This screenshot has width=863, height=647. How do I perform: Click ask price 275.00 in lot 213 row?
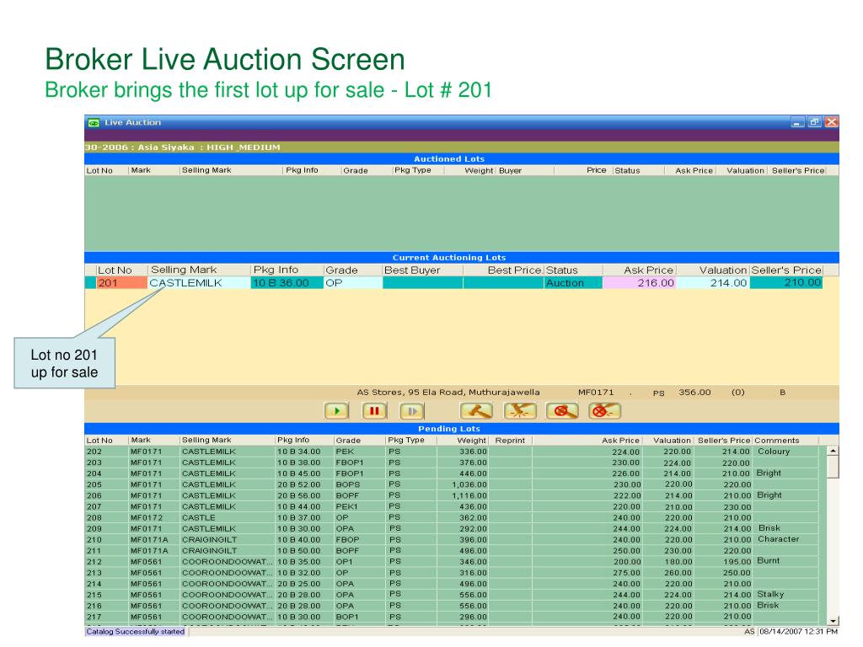click(627, 573)
